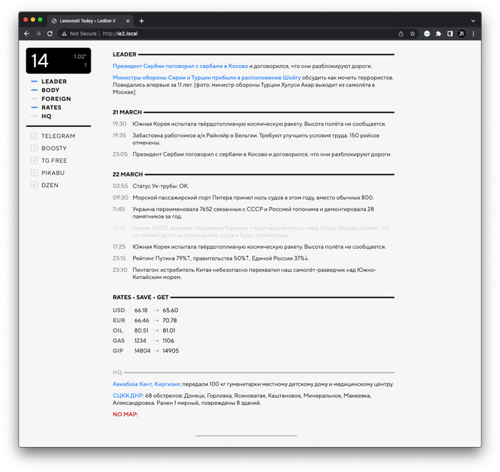Click the black issue counter box showing 14
500x472 pixels.
coord(59,61)
